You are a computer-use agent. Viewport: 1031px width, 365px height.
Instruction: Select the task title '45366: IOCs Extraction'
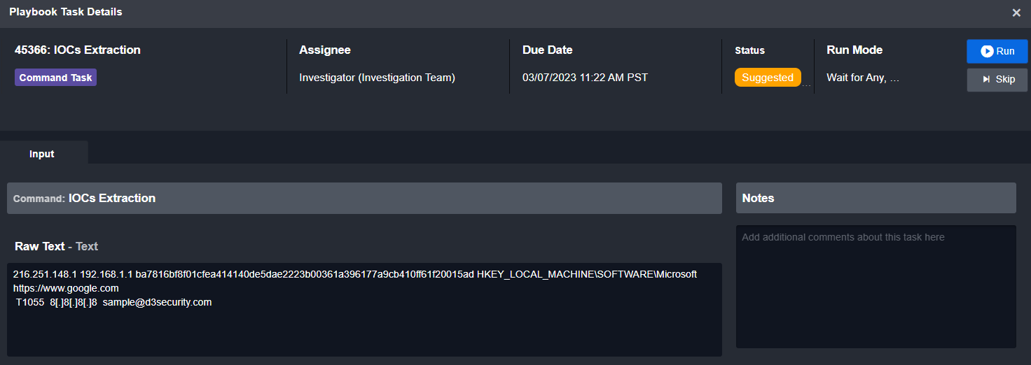78,50
